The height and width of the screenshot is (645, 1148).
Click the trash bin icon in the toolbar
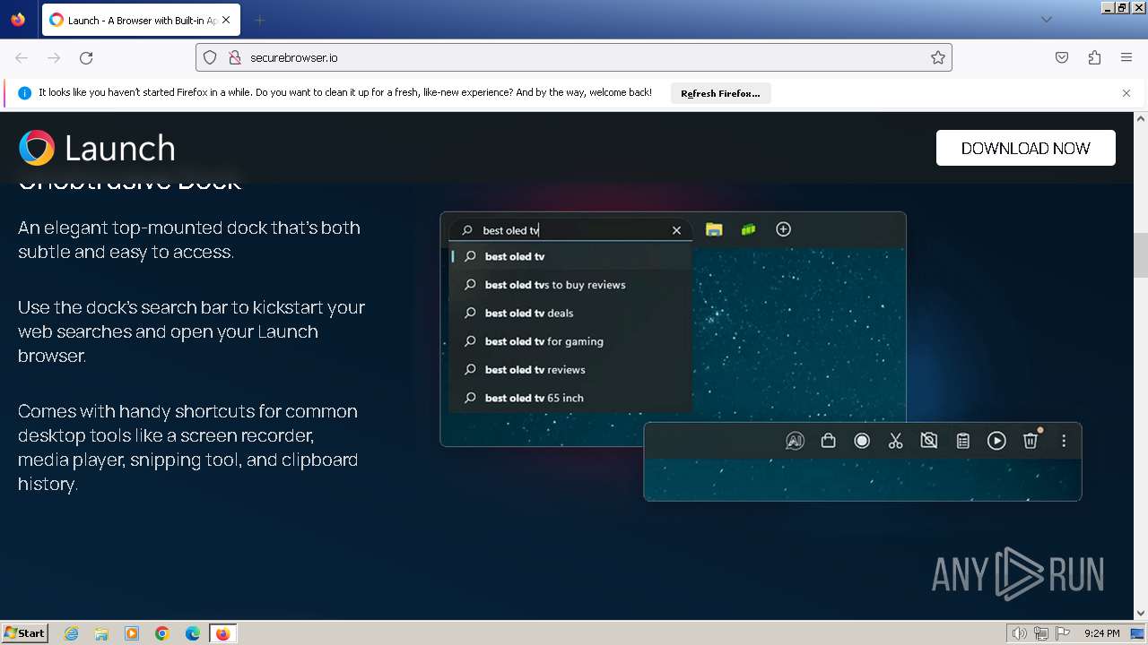pyautogui.click(x=1031, y=440)
